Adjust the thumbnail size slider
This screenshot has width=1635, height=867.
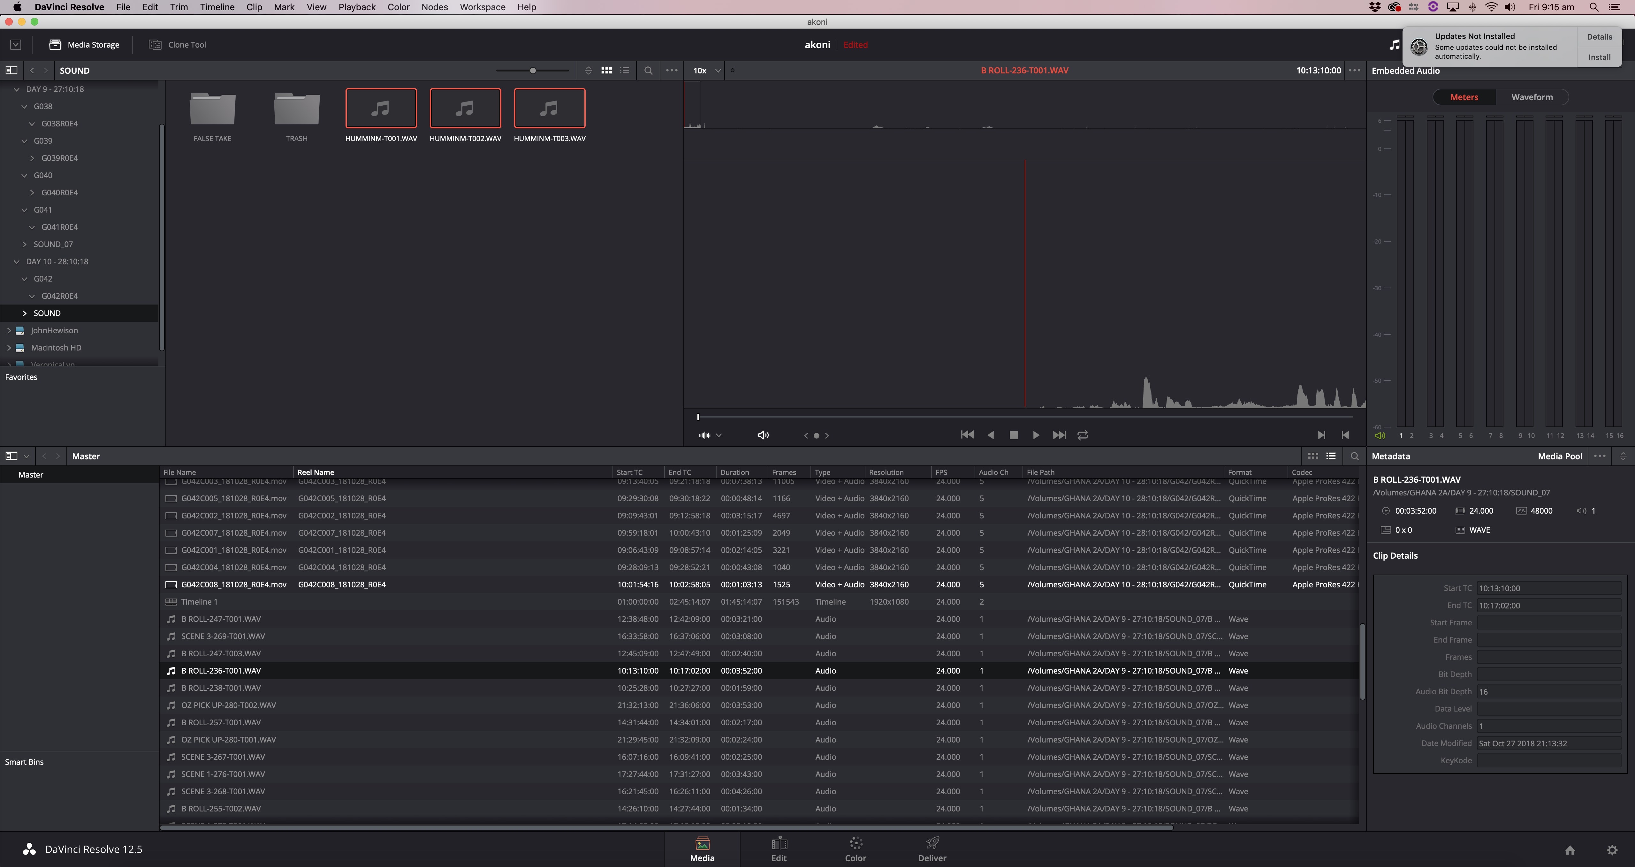(533, 71)
